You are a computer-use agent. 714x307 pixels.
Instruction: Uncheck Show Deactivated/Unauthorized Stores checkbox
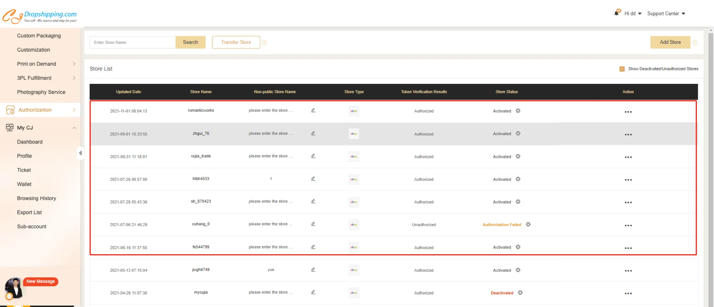tap(622, 69)
